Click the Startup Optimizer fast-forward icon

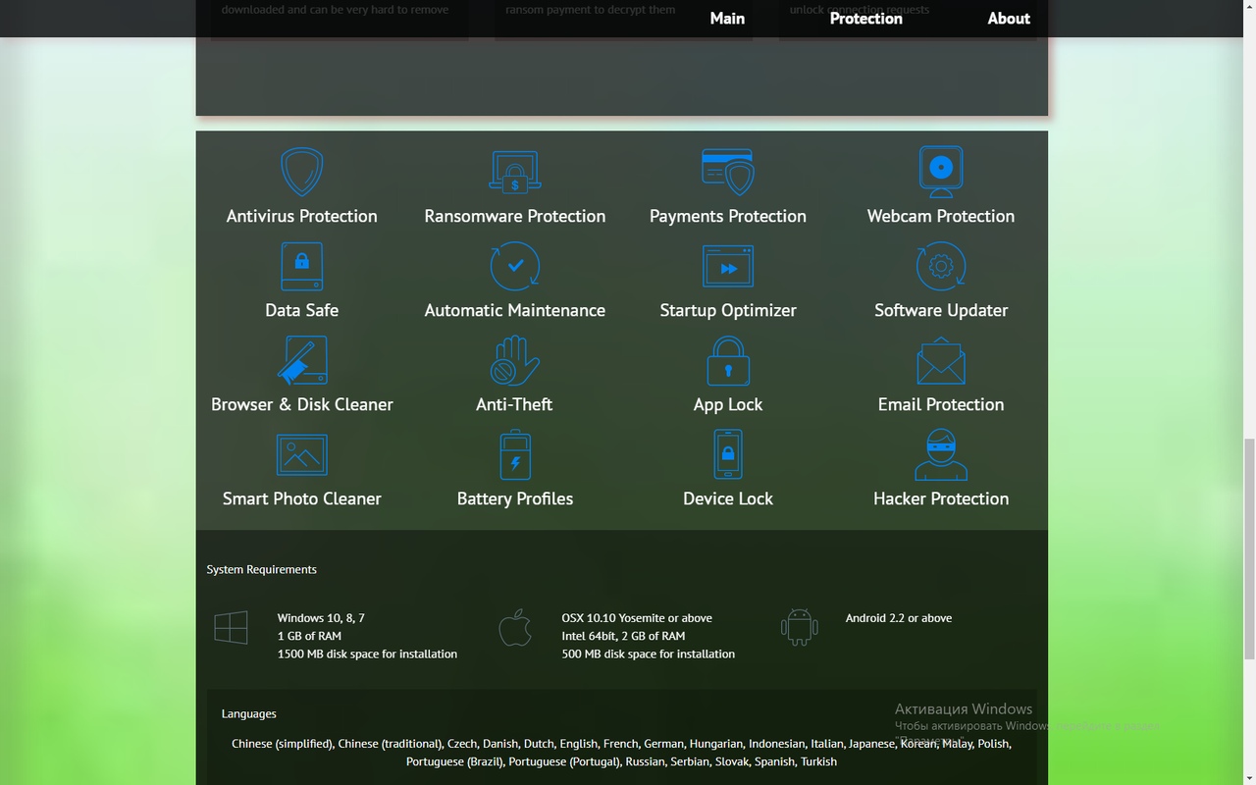click(727, 267)
